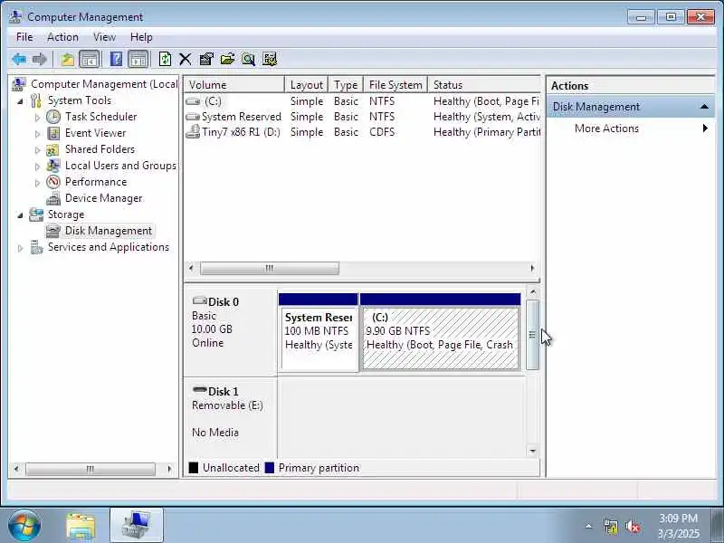
Task: Toggle Show/Hide Console Tree toolbar icon
Action: click(89, 59)
